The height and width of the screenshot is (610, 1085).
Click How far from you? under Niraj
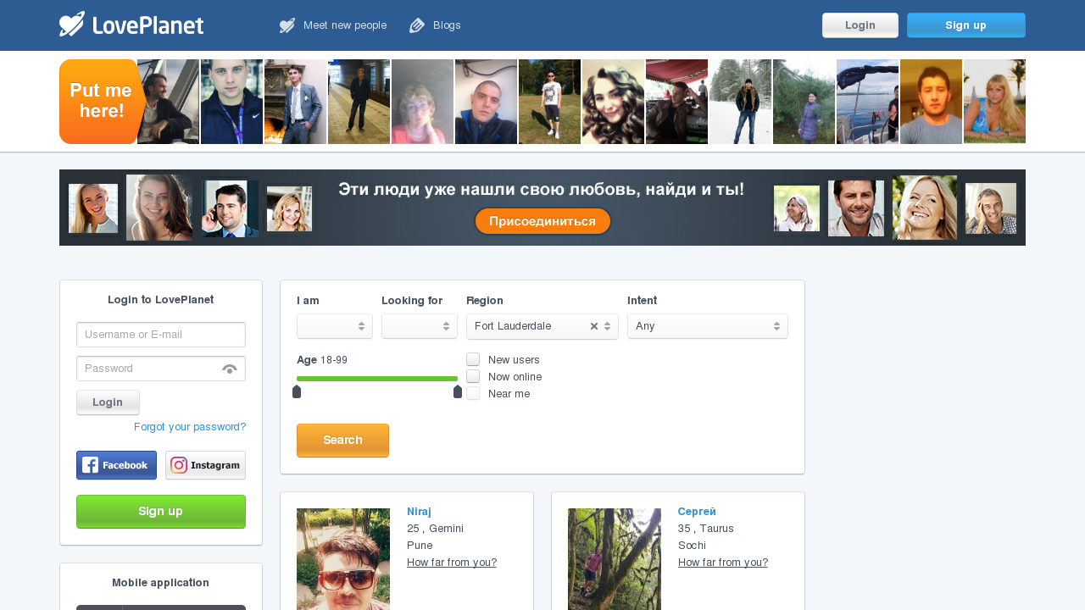click(452, 563)
